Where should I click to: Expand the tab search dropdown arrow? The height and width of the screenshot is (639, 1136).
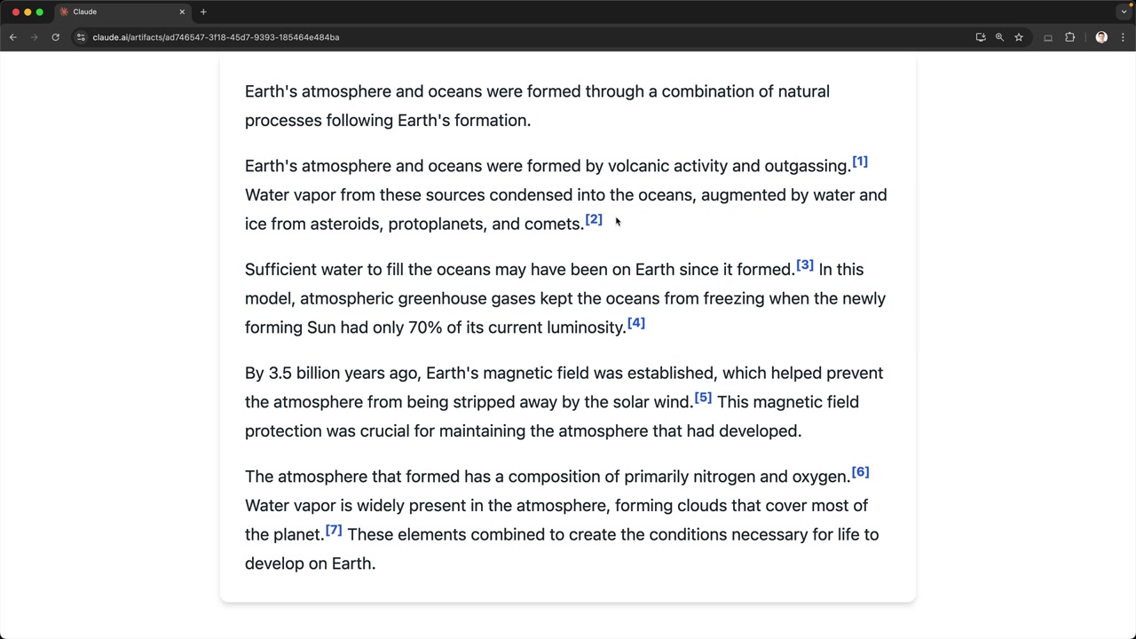1124,12
